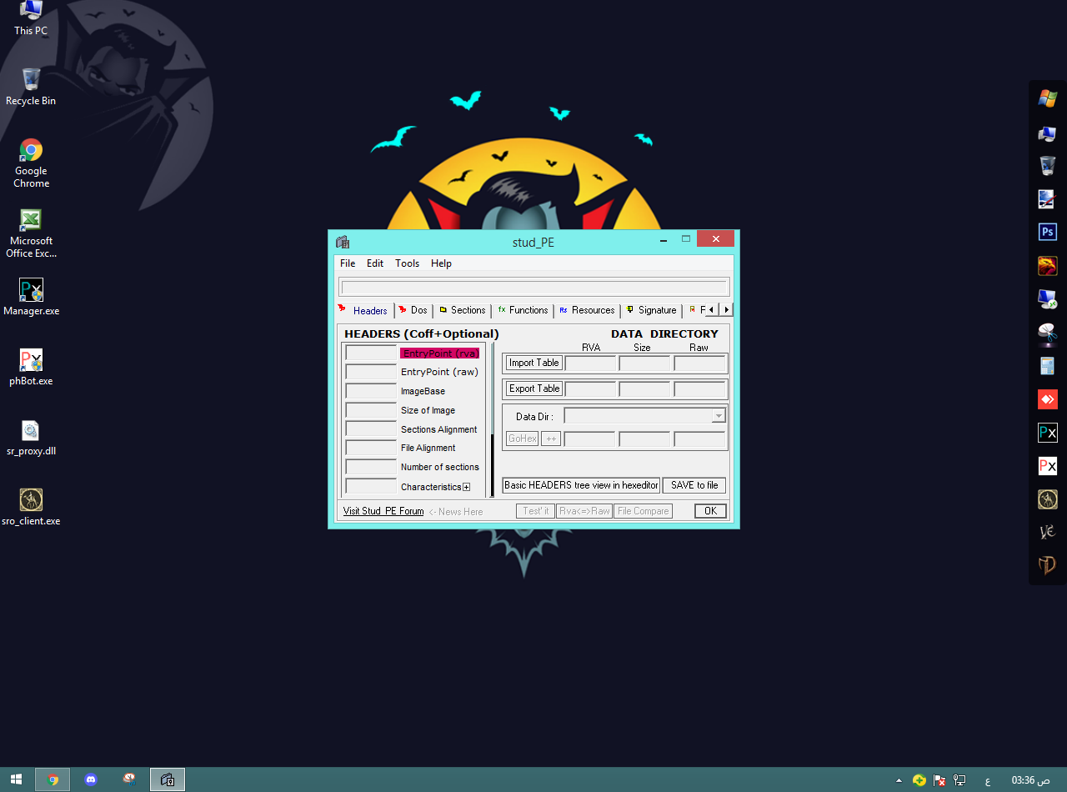Click the EntryPoint (rva) value field
The width and height of the screenshot is (1067, 792).
click(x=371, y=353)
